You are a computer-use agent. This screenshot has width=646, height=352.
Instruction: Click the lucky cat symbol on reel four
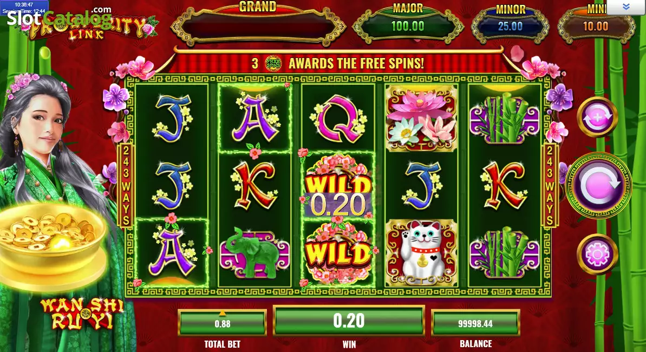coord(421,253)
